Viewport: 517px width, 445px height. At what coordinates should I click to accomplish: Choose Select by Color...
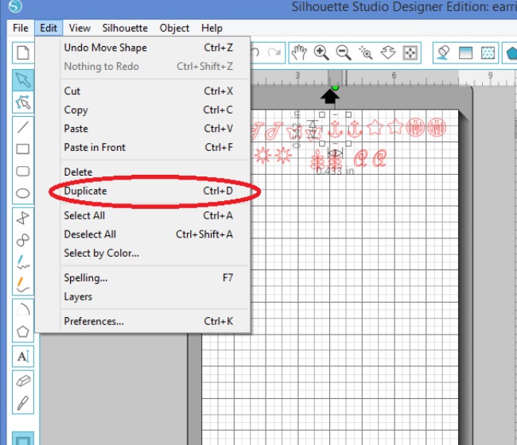[x=149, y=253]
